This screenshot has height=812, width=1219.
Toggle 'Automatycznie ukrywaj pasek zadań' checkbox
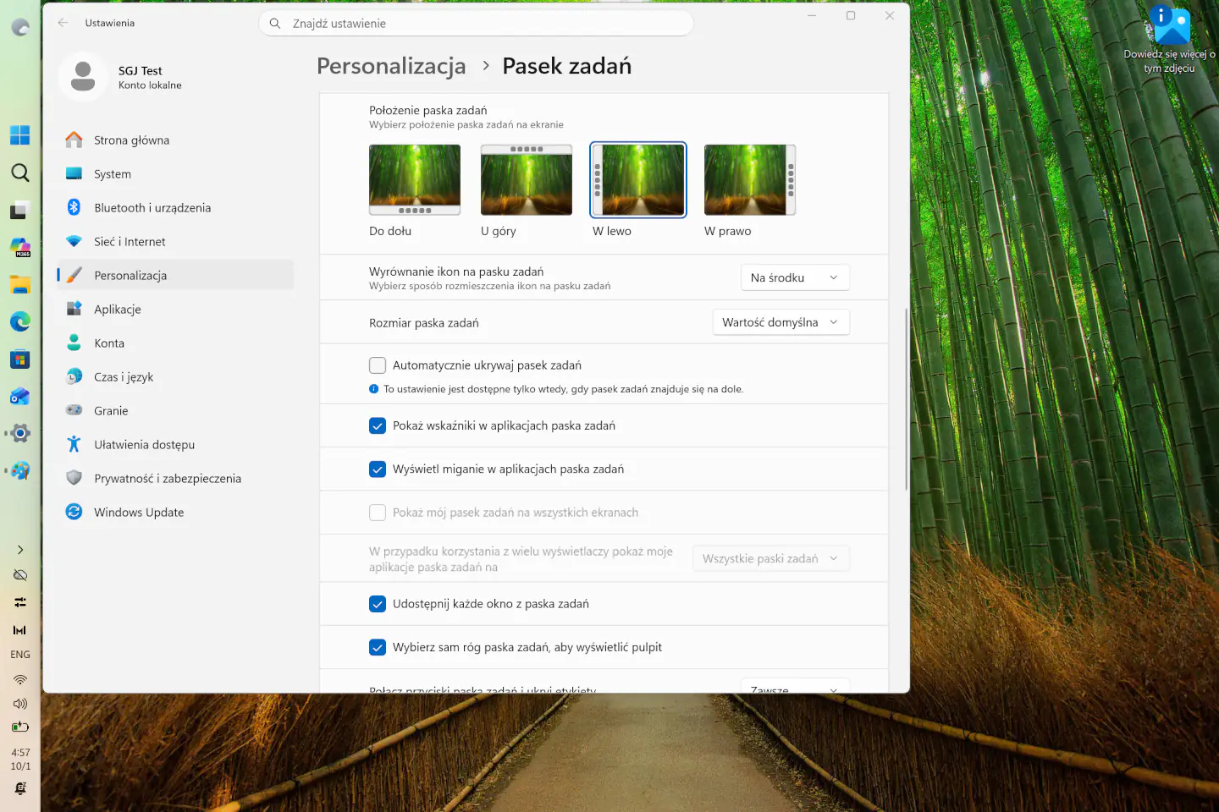(x=378, y=365)
